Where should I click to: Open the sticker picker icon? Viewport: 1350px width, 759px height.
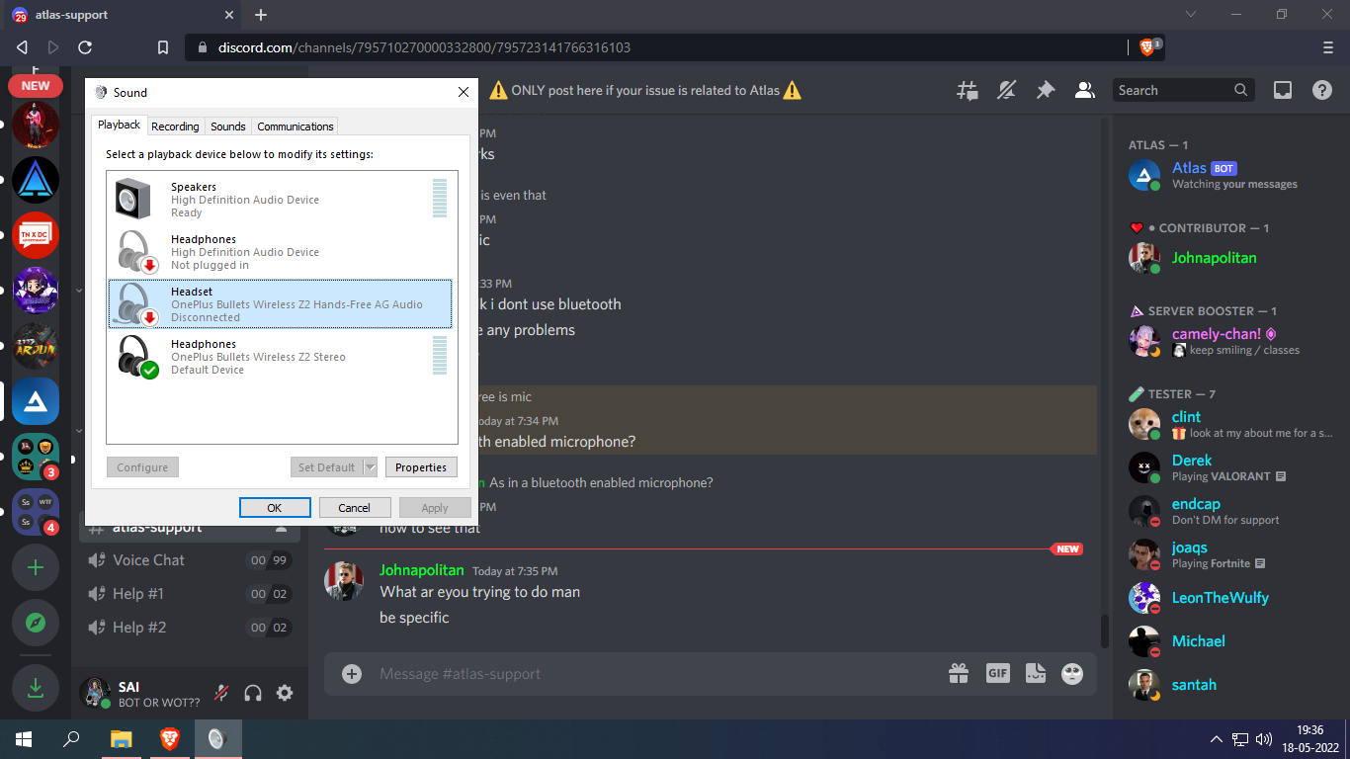click(x=1036, y=674)
